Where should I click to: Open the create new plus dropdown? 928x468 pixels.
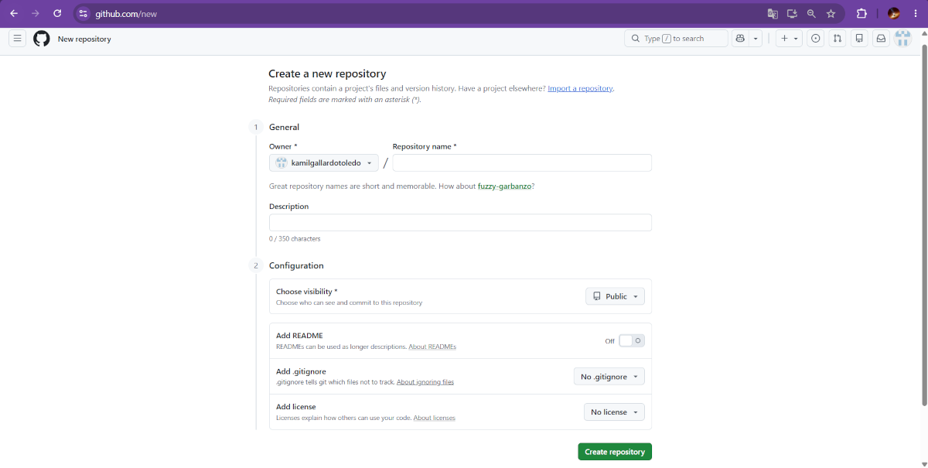tap(789, 39)
